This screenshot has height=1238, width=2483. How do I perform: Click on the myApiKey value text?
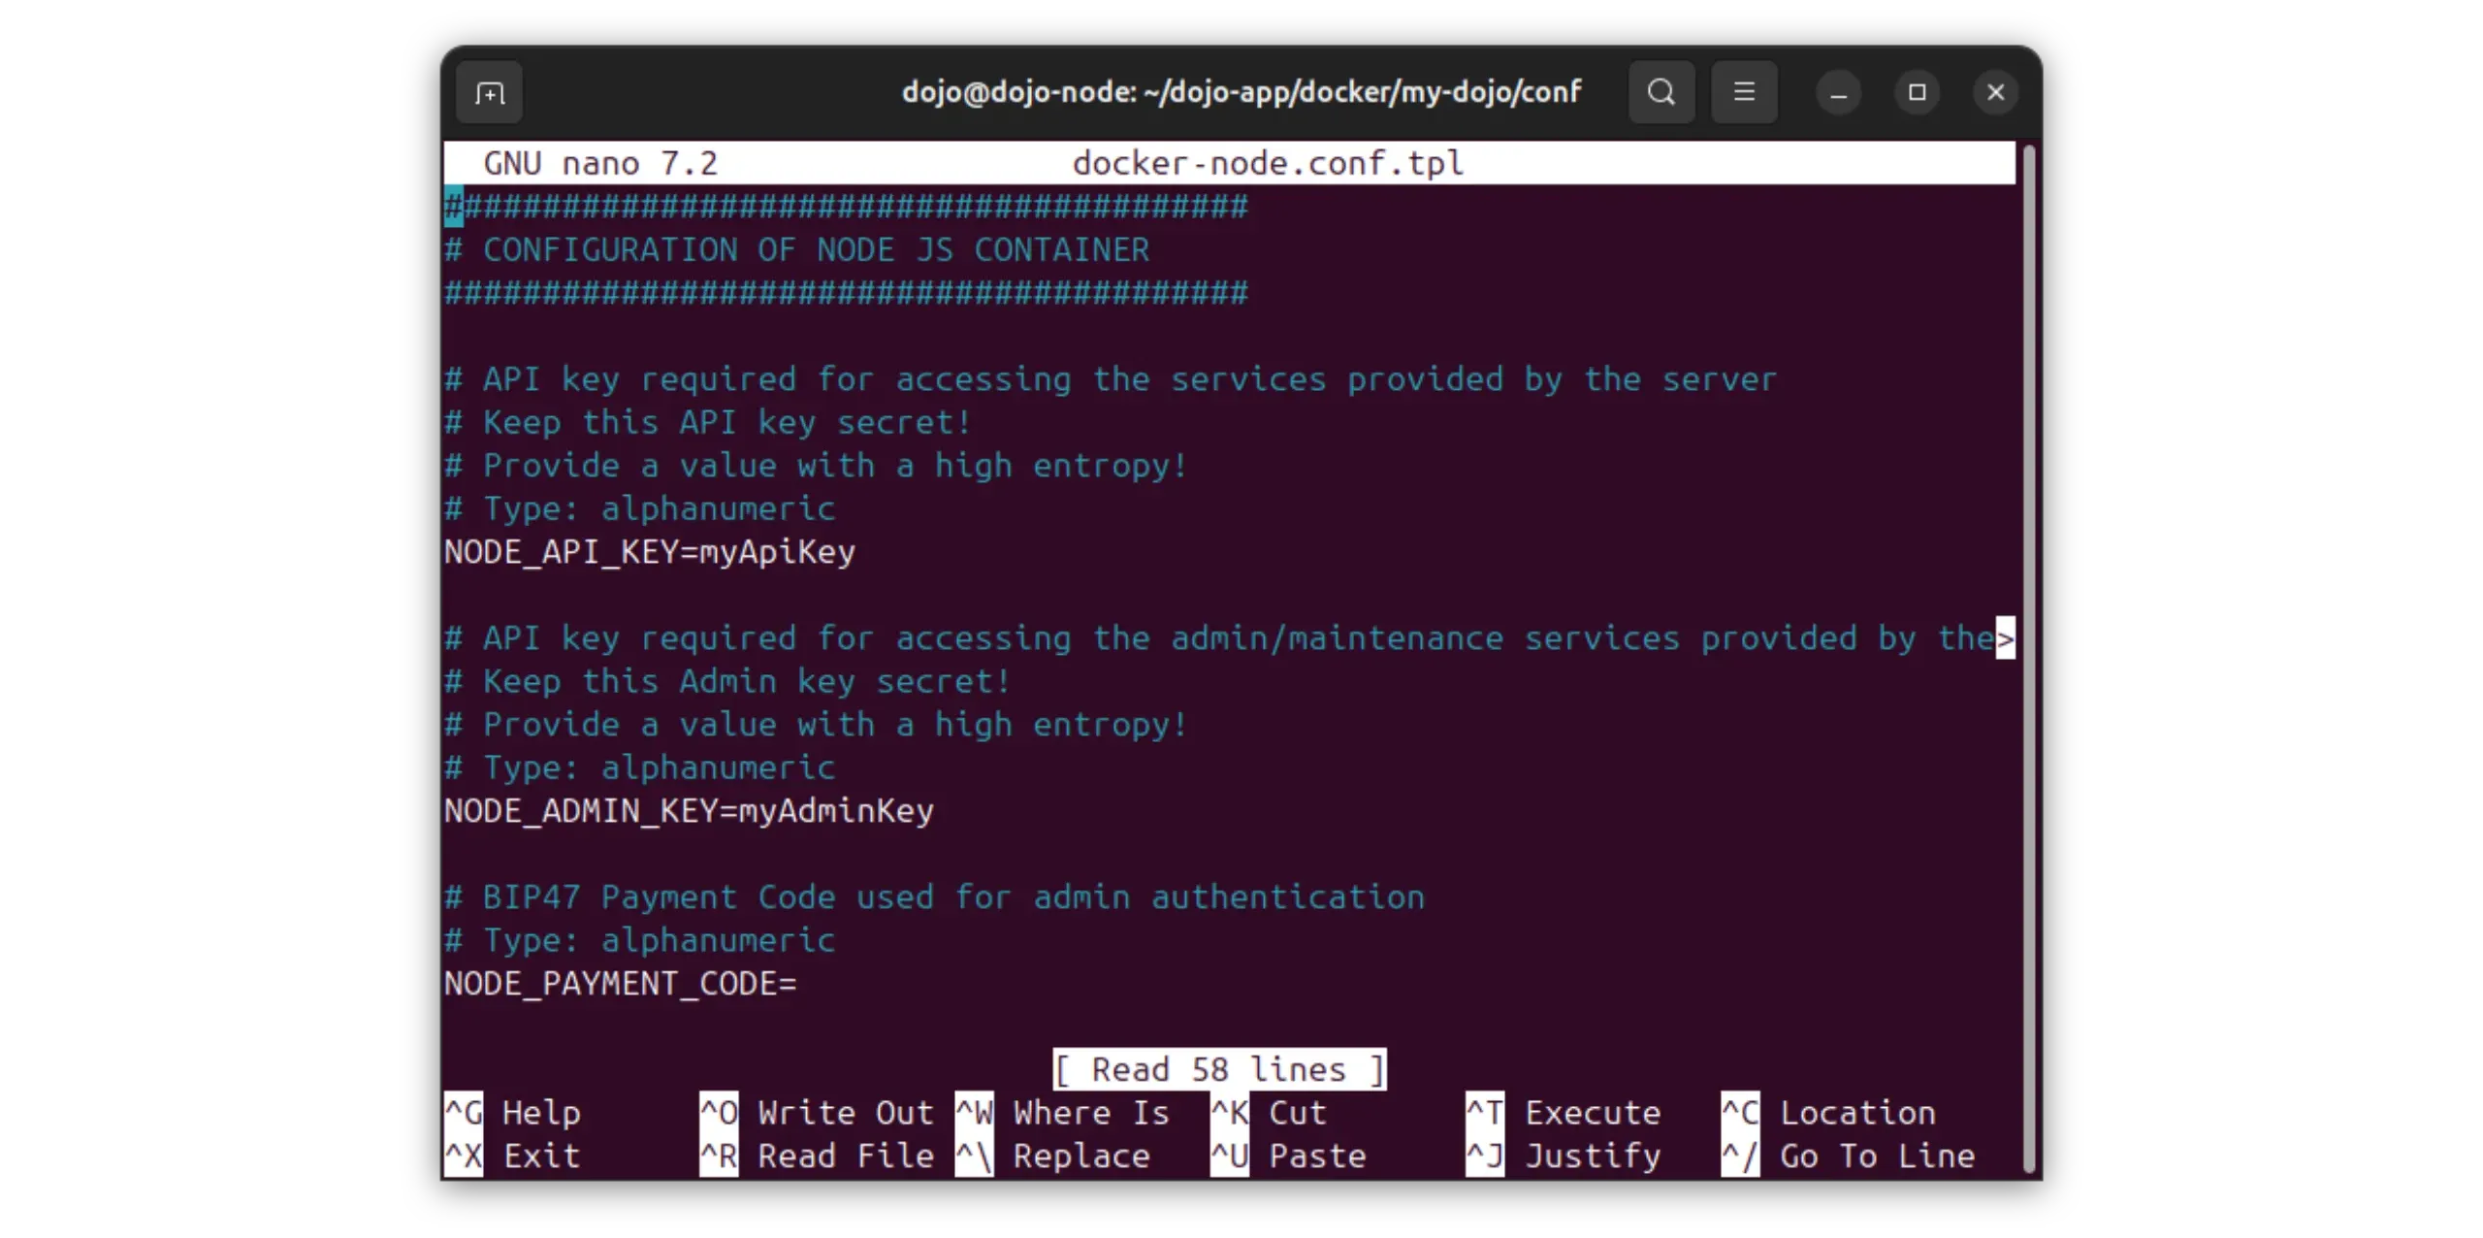(778, 552)
